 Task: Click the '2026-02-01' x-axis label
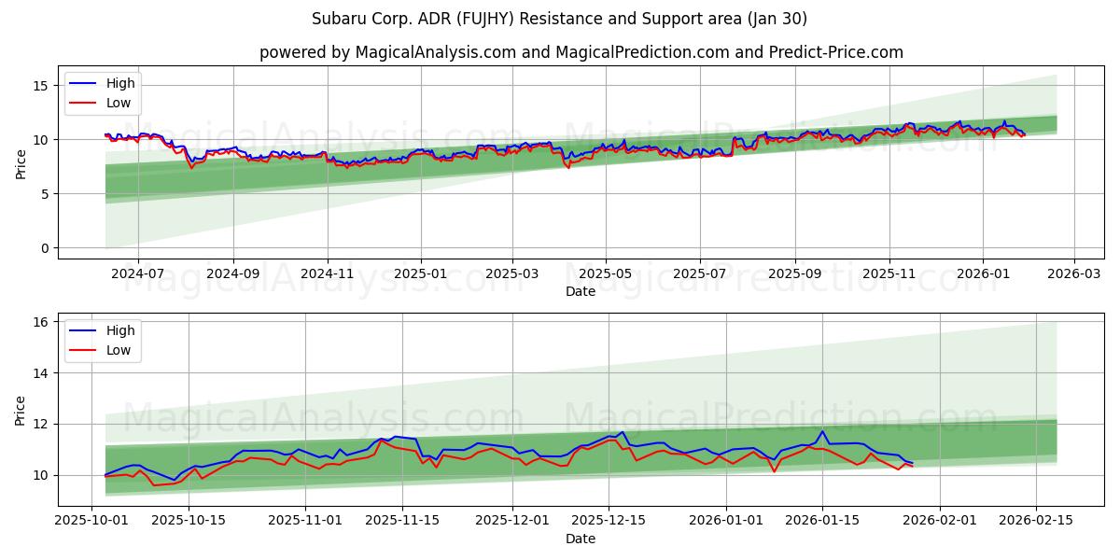[940, 521]
